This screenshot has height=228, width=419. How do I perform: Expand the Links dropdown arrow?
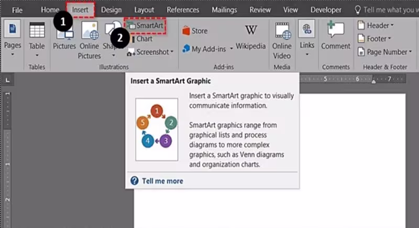(307, 54)
